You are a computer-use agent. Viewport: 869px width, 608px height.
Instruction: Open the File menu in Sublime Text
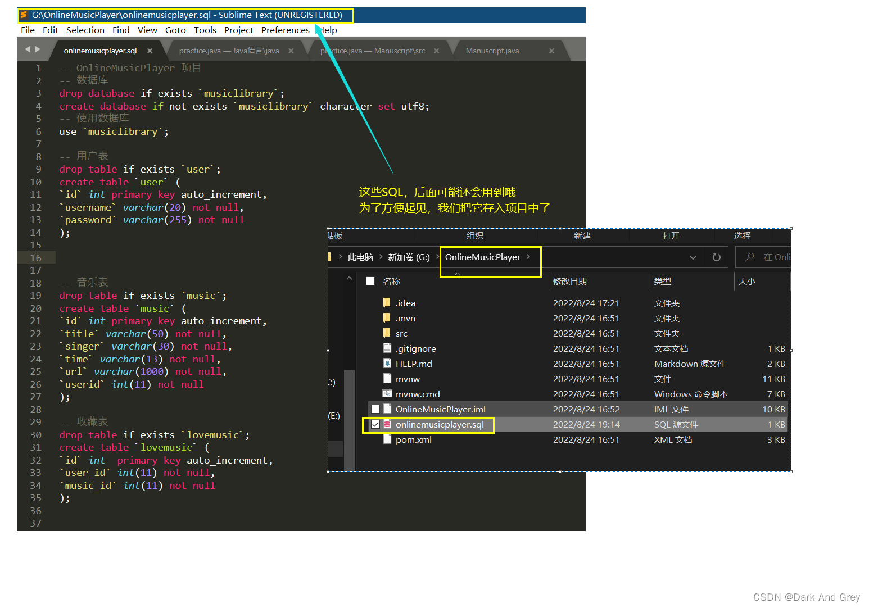28,30
